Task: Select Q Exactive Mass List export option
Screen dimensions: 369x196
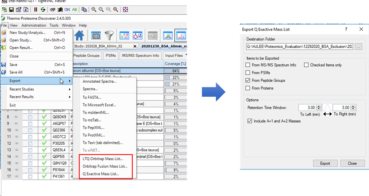Action: [101, 174]
